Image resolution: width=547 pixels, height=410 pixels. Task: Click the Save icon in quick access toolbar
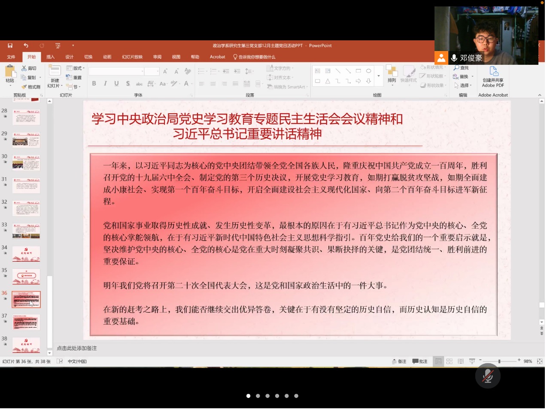click(10, 45)
